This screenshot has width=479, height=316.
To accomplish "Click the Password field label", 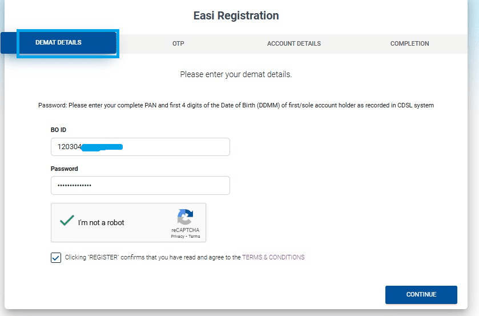I will tap(65, 169).
